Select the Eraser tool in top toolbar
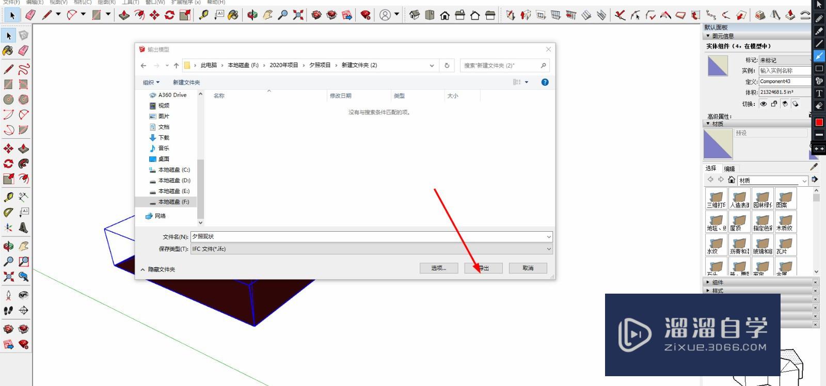The height and width of the screenshot is (386, 826). coord(30,15)
